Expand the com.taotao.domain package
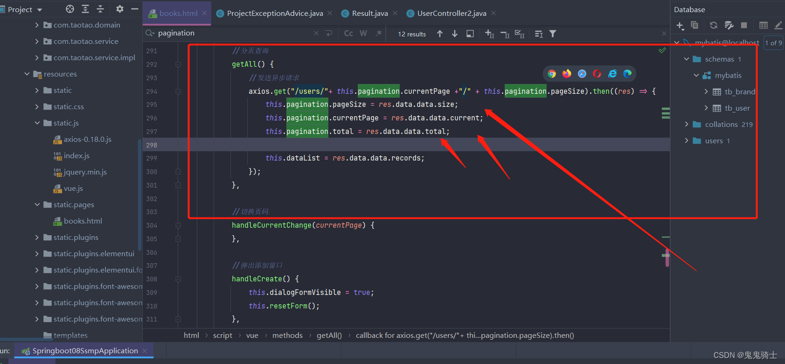The image size is (785, 364). 37,25
